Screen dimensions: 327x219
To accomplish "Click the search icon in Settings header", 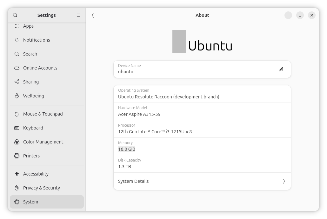I will tap(15, 15).
